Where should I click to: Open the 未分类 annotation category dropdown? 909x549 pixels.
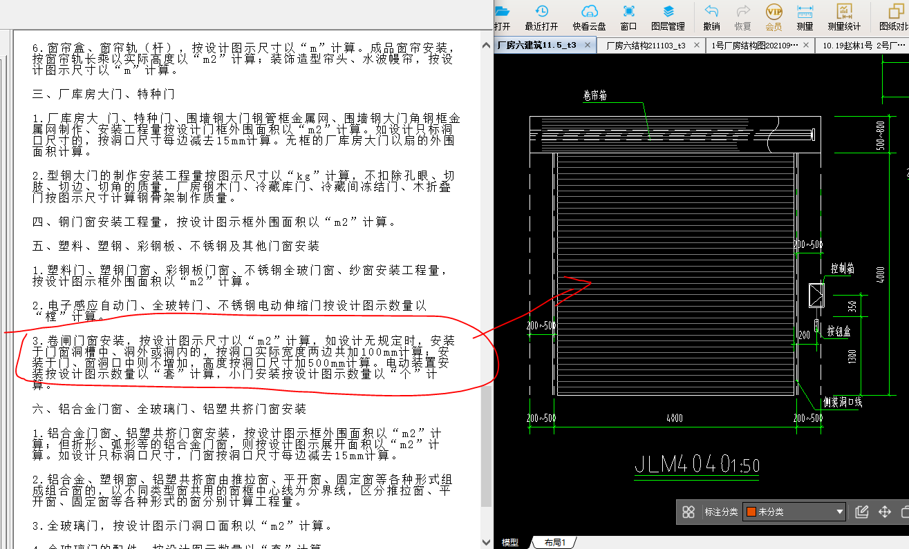[x=794, y=512]
